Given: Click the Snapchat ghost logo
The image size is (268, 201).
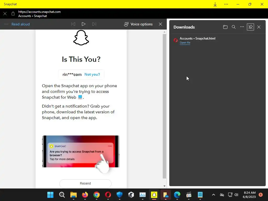Looking at the screenshot, I should coord(81,38).
